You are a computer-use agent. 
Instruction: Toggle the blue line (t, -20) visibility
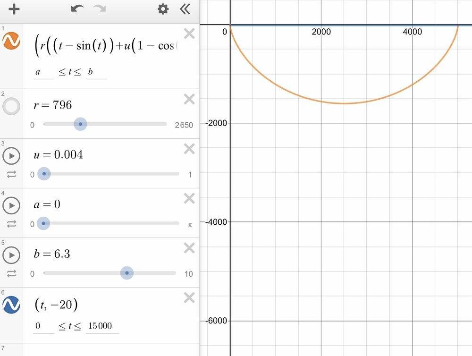tap(11, 305)
